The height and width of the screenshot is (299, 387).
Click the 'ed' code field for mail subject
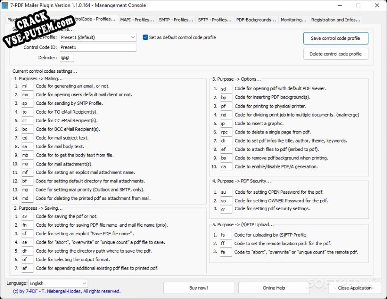(x=27, y=138)
